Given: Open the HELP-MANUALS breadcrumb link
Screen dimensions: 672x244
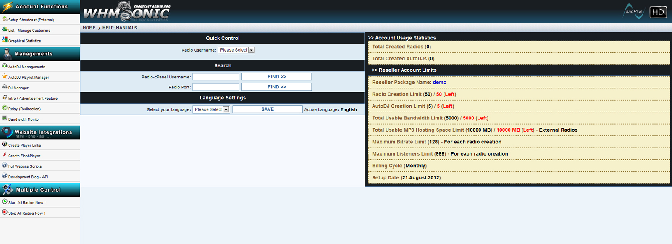Looking at the screenshot, I should pyautogui.click(x=120, y=28).
